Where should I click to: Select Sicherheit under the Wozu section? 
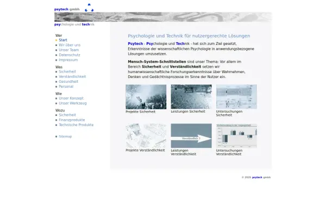coord(67,115)
